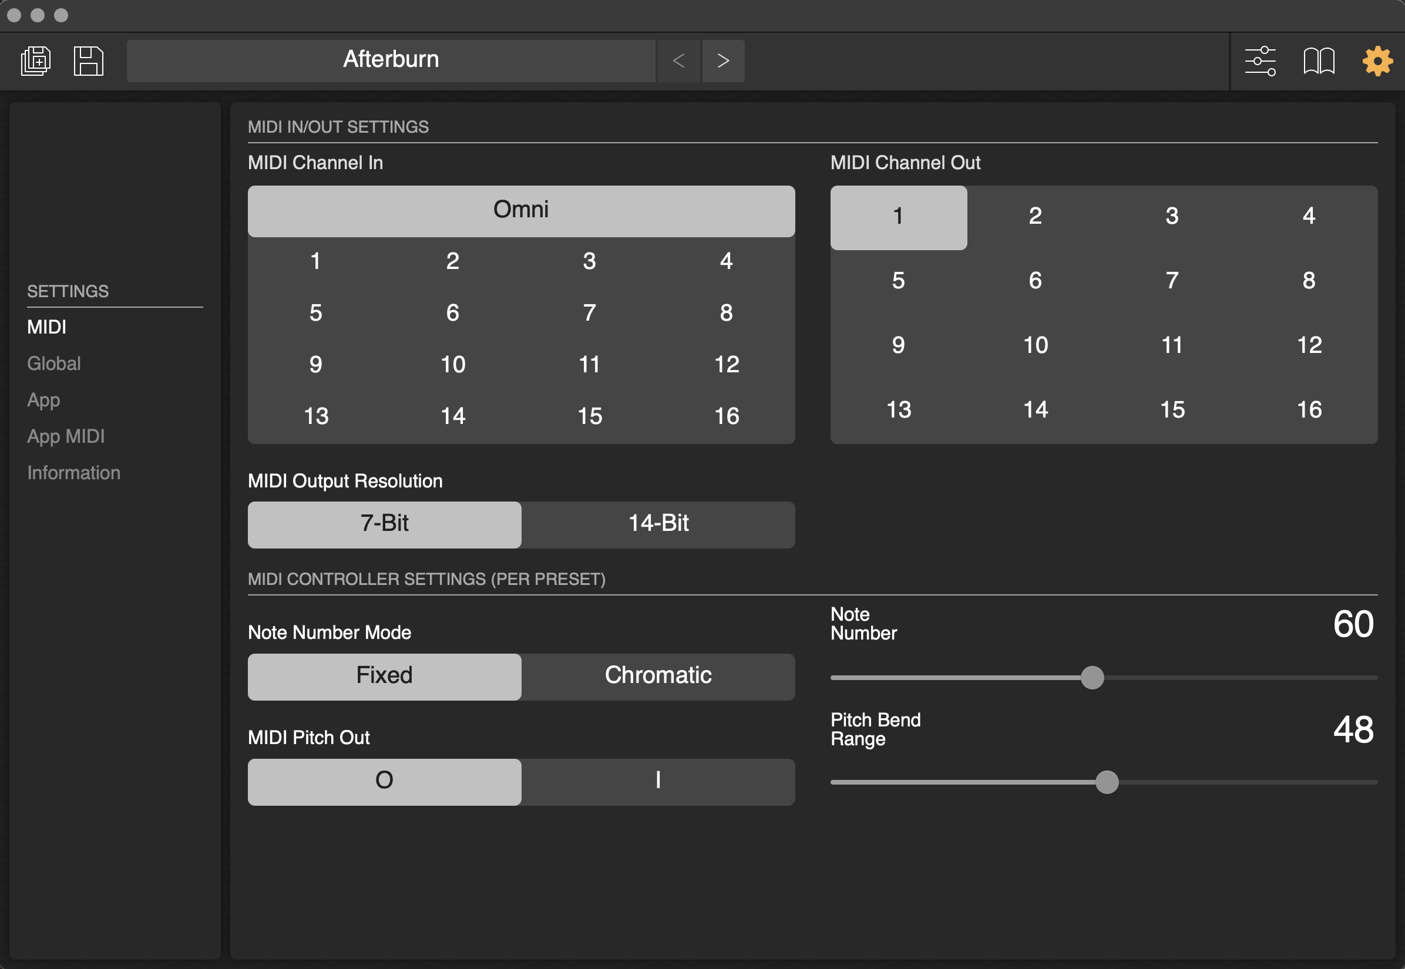Image resolution: width=1405 pixels, height=969 pixels.
Task: Go to next preset arrow
Action: [722, 60]
